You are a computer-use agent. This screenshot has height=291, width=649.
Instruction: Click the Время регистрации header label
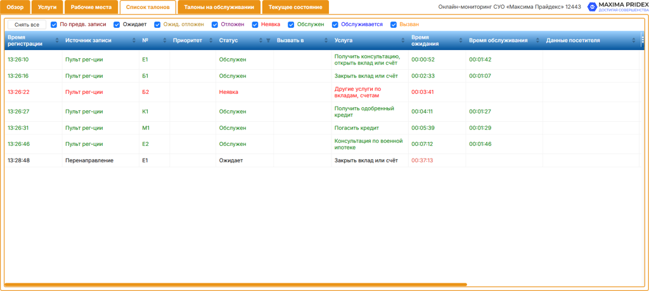click(x=25, y=41)
